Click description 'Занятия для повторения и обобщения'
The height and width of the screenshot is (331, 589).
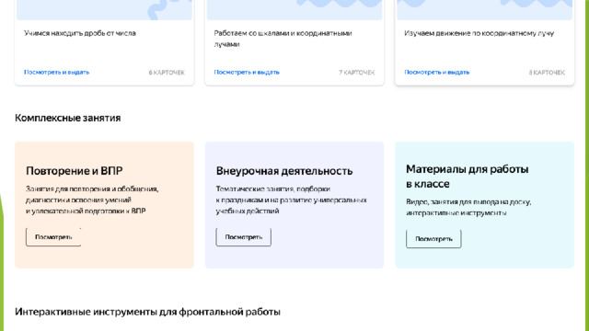coord(92,200)
